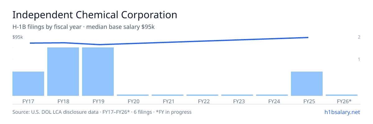Click the FY19 filings bar
This screenshot has height=124, width=373.
(x=98, y=72)
